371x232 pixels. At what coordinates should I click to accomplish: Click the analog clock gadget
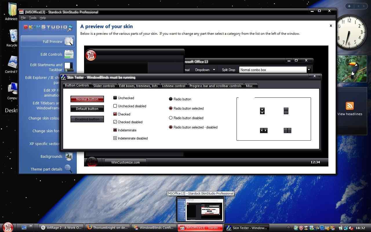pos(350,32)
